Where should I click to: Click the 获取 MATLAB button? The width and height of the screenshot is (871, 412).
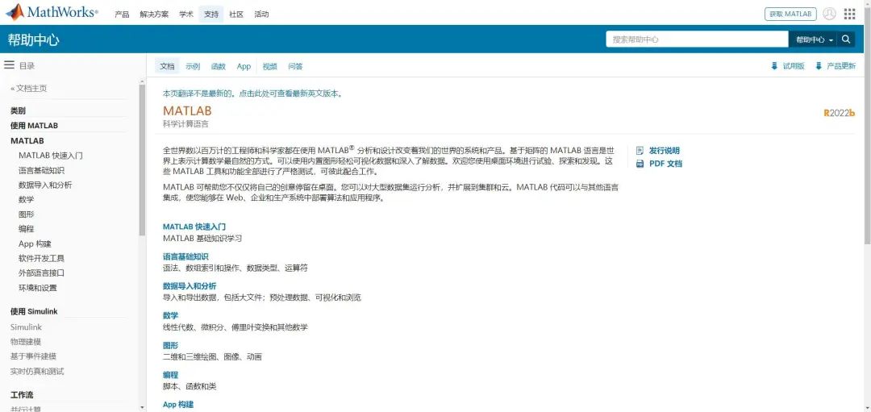point(790,14)
